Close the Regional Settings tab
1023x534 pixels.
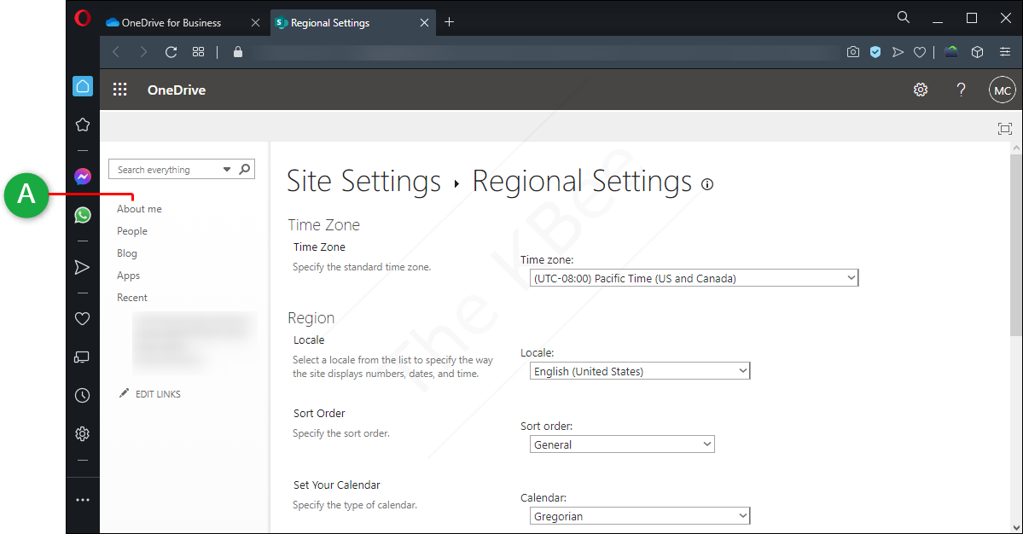pos(424,23)
